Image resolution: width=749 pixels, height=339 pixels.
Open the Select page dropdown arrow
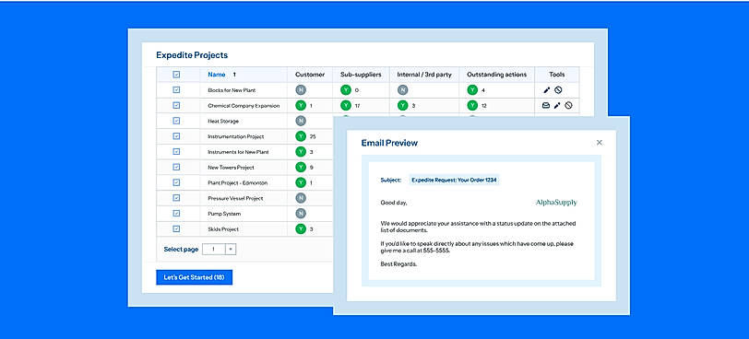231,249
